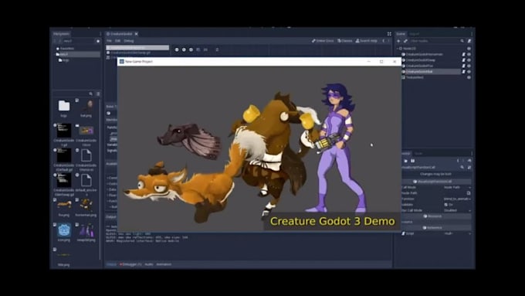The width and height of the screenshot is (525, 296).
Task: Toggle visibility of the CreatureGodotHorseman node
Action: click(469, 54)
